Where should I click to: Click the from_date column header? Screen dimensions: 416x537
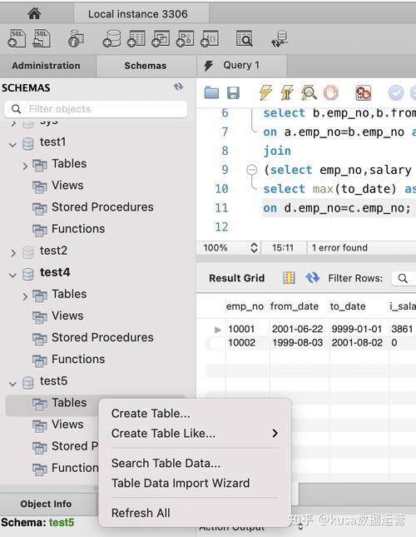click(x=295, y=306)
